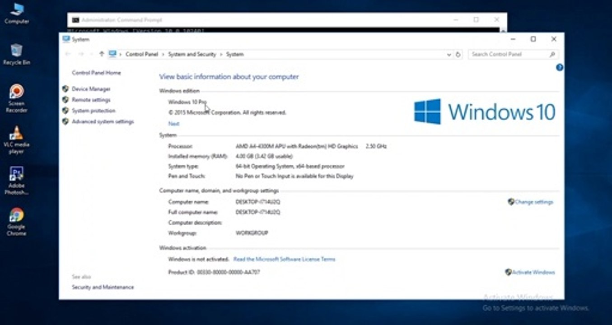Expand chevron after System and Security breadcrumb
Viewport: 612px width, 325px height.
tap(221, 54)
